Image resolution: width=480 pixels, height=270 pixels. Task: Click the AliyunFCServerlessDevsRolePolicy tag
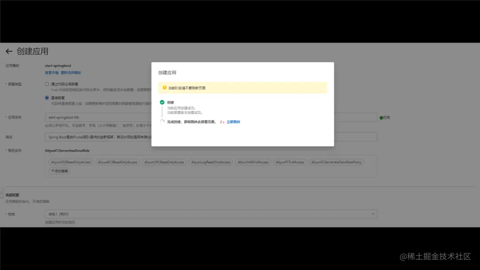pyautogui.click(x=336, y=162)
